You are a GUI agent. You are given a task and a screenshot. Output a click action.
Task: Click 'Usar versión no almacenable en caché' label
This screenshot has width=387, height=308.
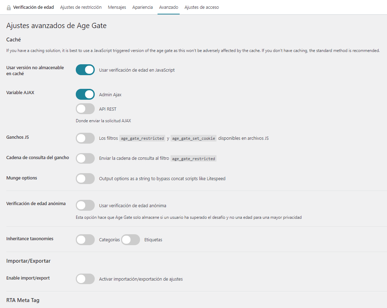click(x=35, y=71)
